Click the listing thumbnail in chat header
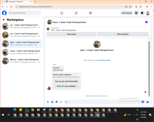Image resolution: width=154 pixels, height=122 pixels. click(50, 22)
